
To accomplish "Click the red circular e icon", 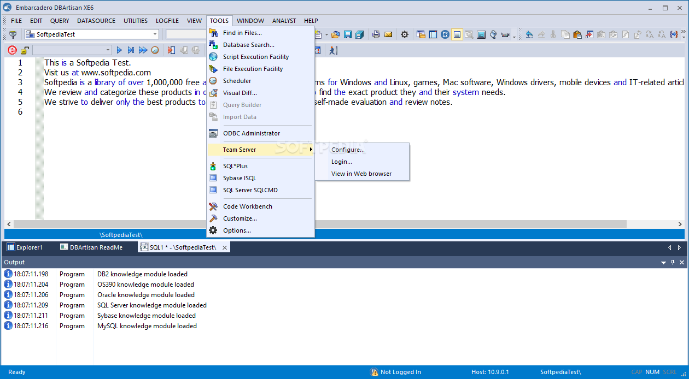I will click(x=12, y=50).
